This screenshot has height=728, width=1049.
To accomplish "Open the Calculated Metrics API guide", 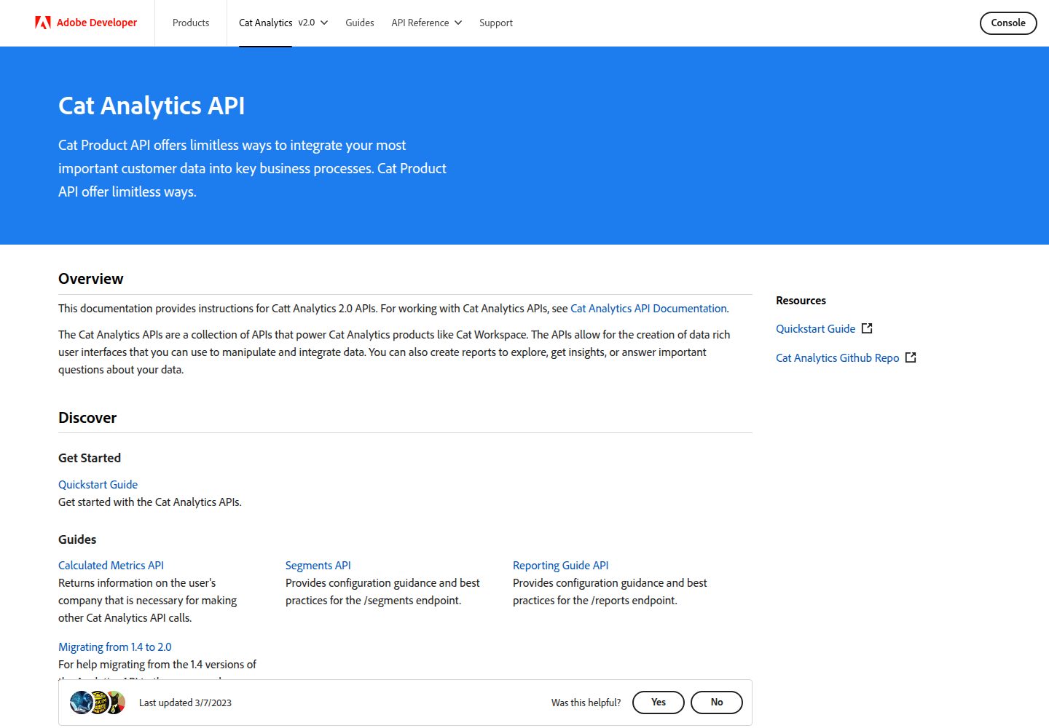I will (x=111, y=566).
